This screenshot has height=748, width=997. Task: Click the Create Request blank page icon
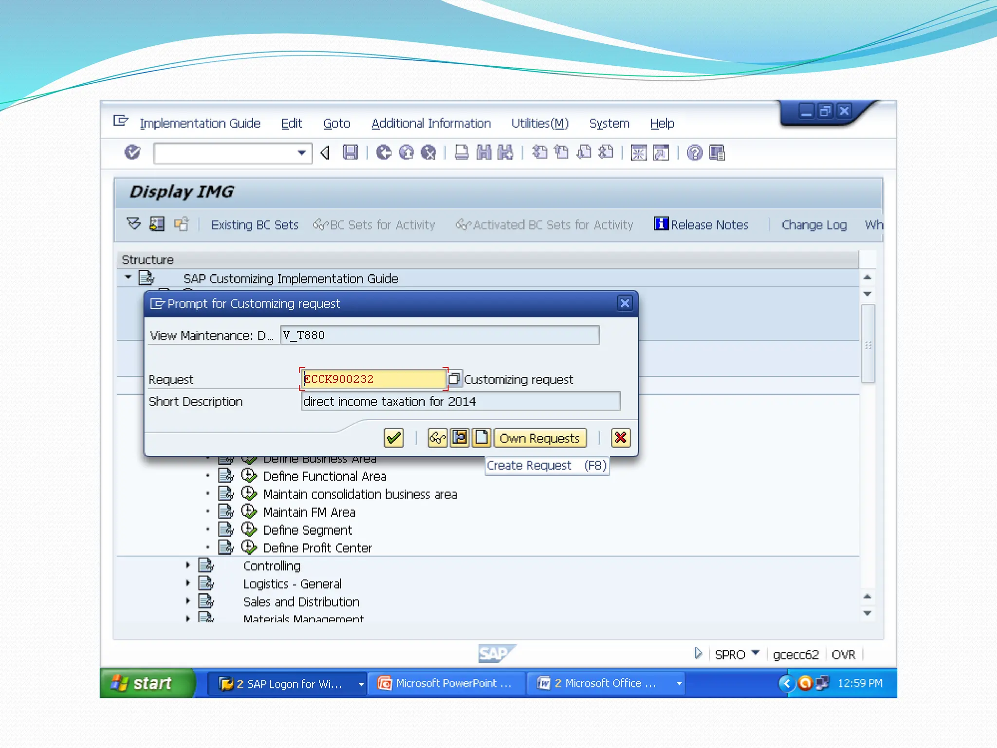(x=481, y=438)
